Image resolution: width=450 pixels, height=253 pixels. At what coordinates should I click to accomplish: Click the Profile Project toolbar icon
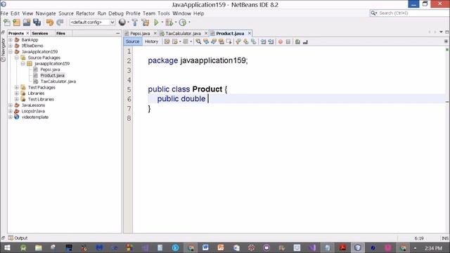tap(183, 22)
